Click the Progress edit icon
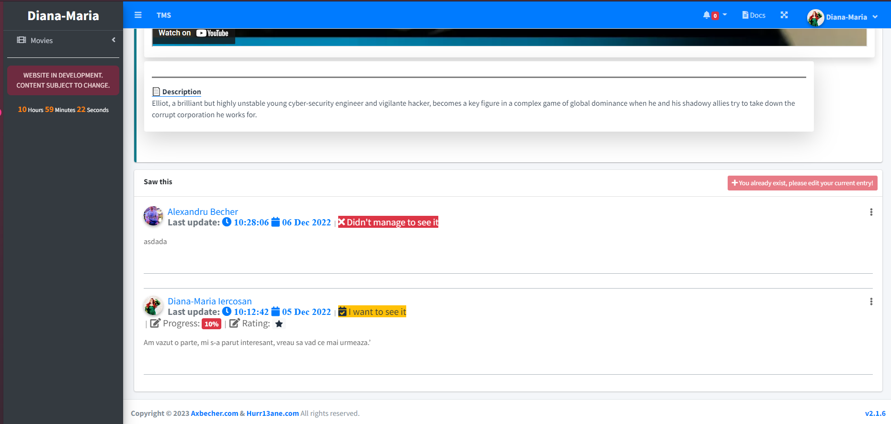Viewport: 891px width, 424px height. tap(155, 323)
